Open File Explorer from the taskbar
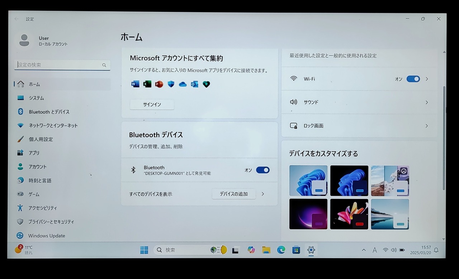 266,250
